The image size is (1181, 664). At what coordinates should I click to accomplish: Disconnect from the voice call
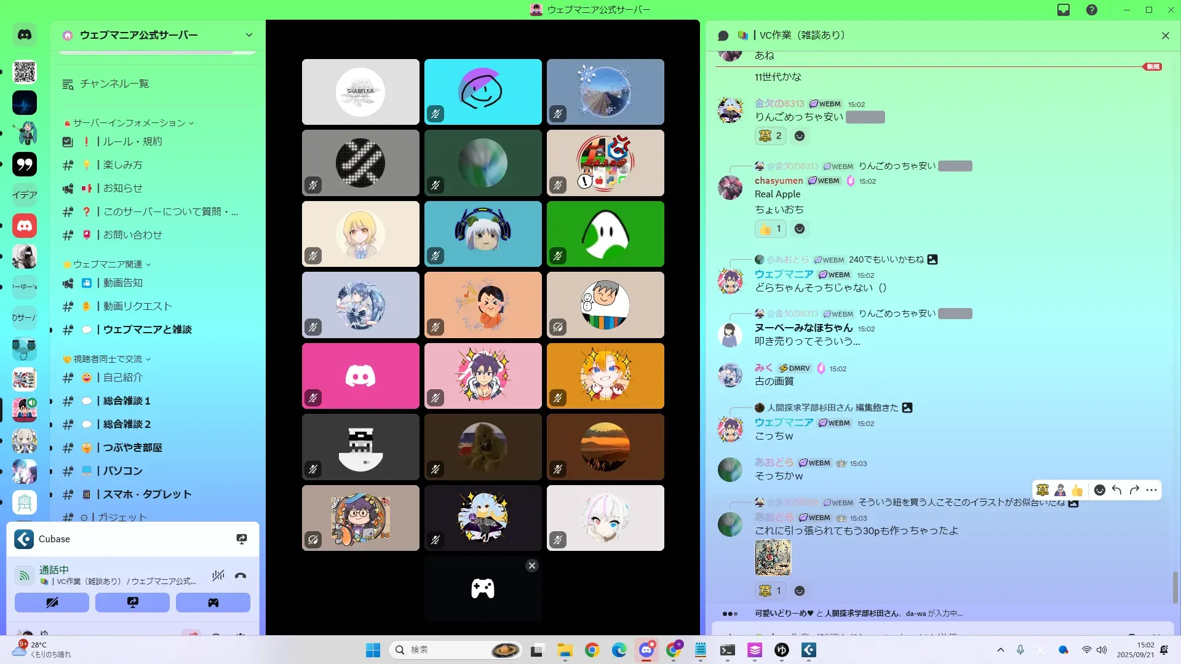click(241, 576)
